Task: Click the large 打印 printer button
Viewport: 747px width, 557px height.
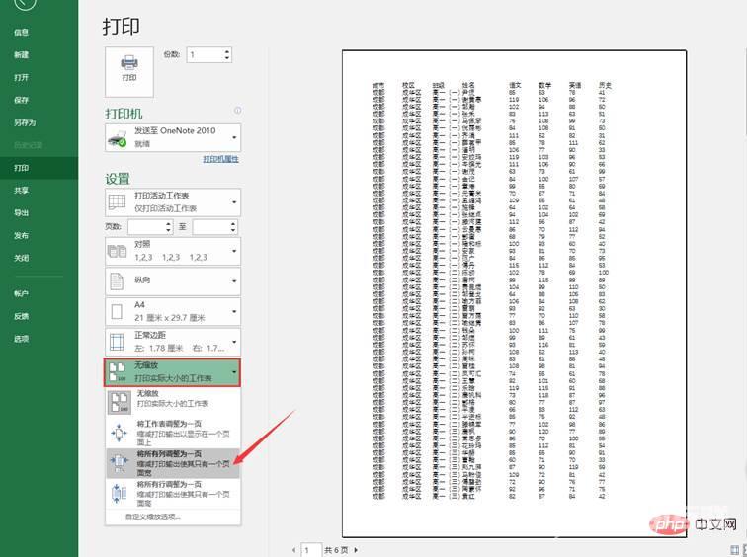Action: 129,72
